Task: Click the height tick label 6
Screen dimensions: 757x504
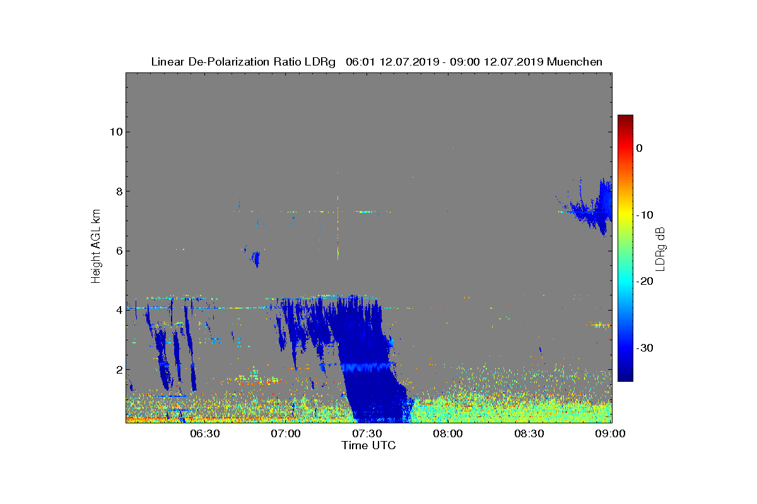Action: tap(118, 251)
